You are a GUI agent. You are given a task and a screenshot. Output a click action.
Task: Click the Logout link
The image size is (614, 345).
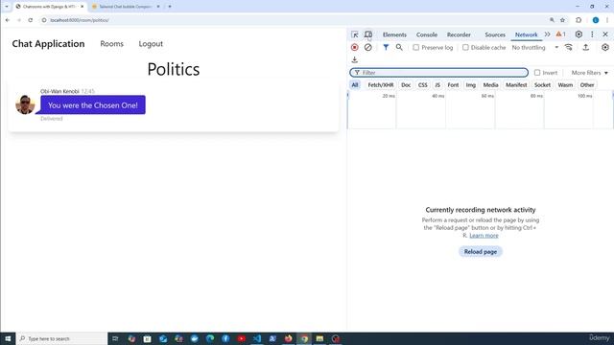tap(151, 44)
